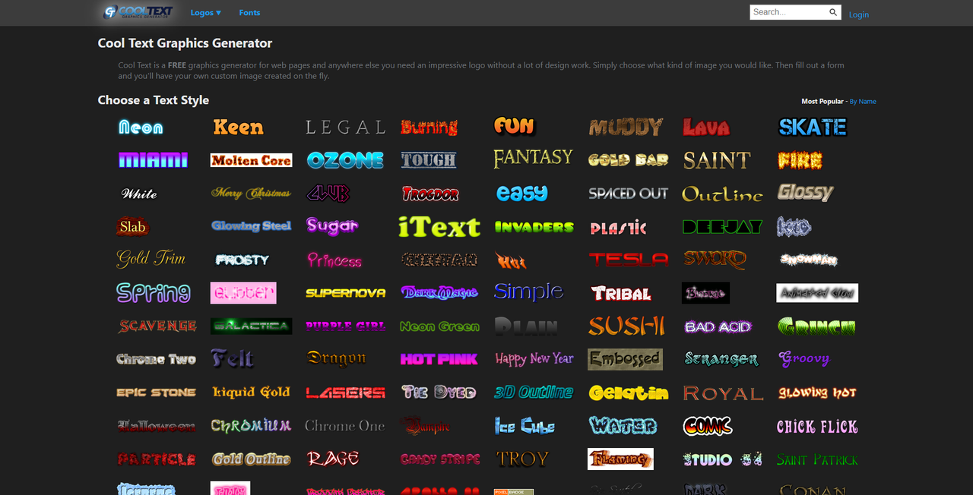The width and height of the screenshot is (973, 495).
Task: Choose the Deejay logo style
Action: (x=722, y=226)
